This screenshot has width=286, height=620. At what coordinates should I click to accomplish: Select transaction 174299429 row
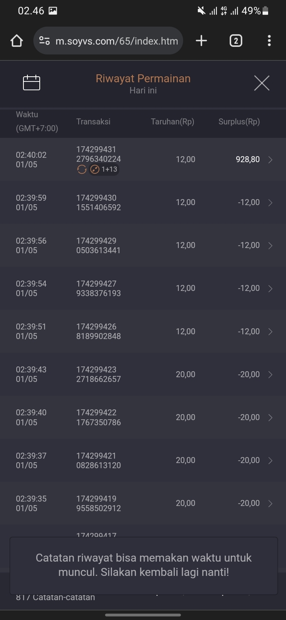pos(99,246)
